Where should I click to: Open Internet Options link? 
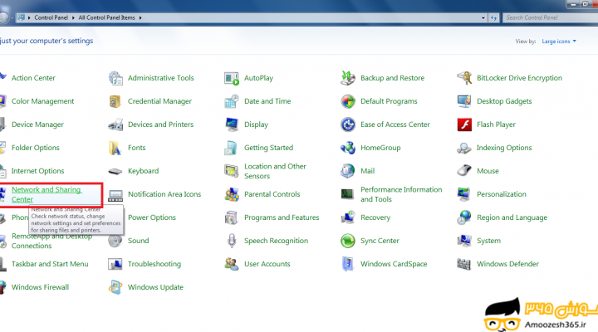coord(37,171)
